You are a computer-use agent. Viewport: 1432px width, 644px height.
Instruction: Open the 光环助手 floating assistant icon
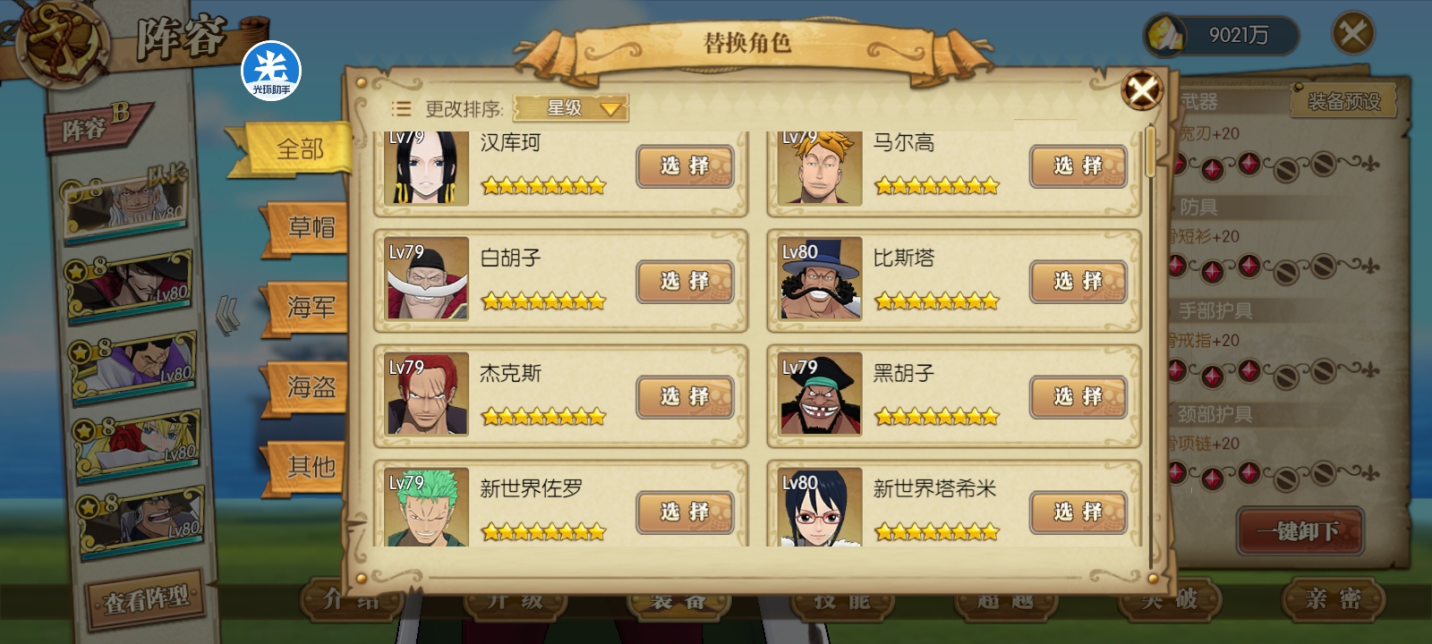[271, 71]
